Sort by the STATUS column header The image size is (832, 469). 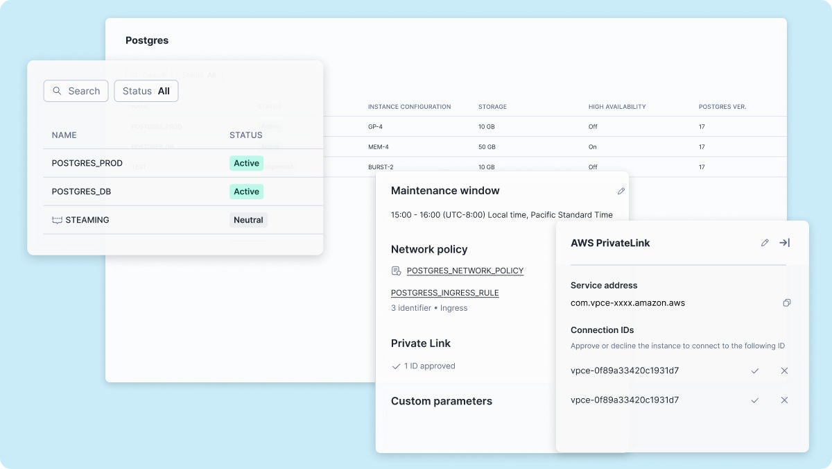point(245,135)
